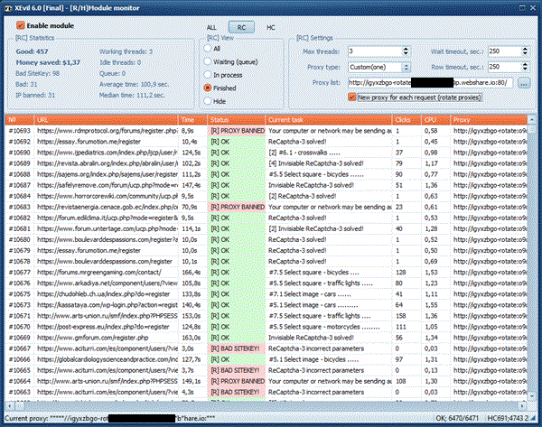Select row #10689 revista.abralin.org
Viewport: 542px width, 427px height.
pos(266,163)
